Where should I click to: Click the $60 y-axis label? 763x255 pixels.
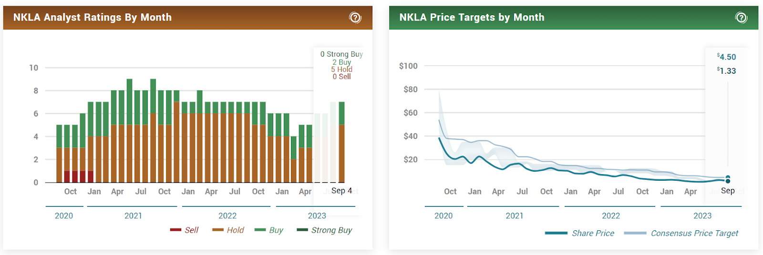tap(411, 113)
